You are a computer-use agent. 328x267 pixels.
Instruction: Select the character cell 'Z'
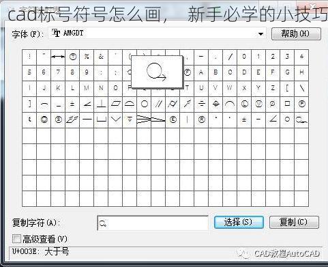[x=273, y=88]
